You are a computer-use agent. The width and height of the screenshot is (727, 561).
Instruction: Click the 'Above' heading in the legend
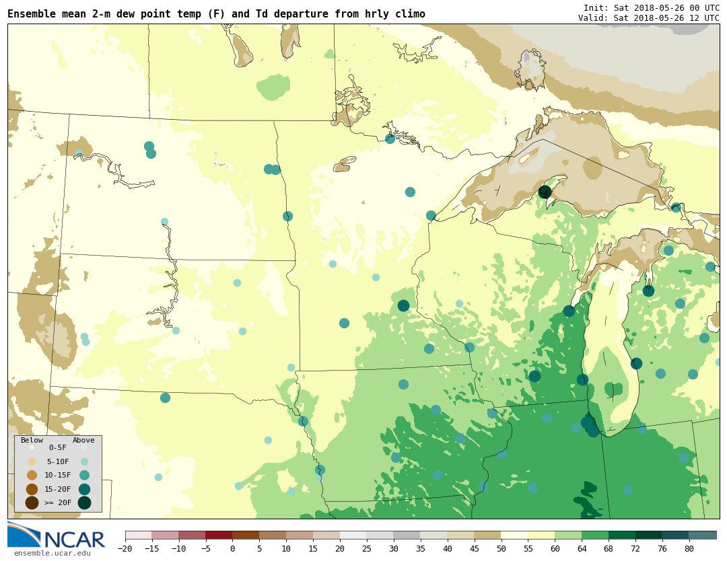(x=83, y=440)
